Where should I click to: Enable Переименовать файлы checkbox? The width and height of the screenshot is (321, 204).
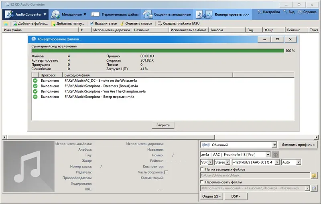coord(202,182)
